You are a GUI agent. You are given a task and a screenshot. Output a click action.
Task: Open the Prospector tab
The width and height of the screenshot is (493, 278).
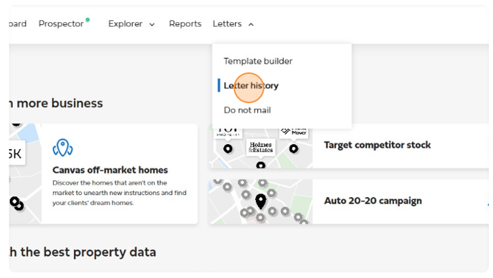pos(61,24)
